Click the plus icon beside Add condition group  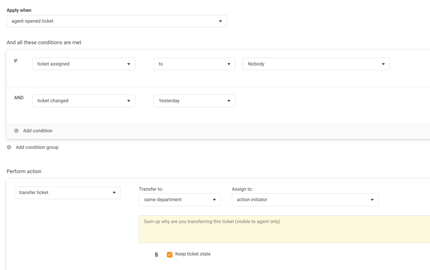(9, 147)
